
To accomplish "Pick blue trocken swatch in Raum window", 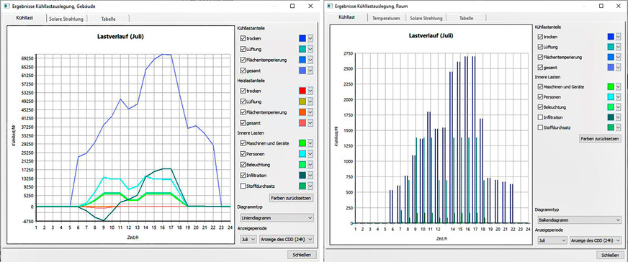I will coord(611,37).
